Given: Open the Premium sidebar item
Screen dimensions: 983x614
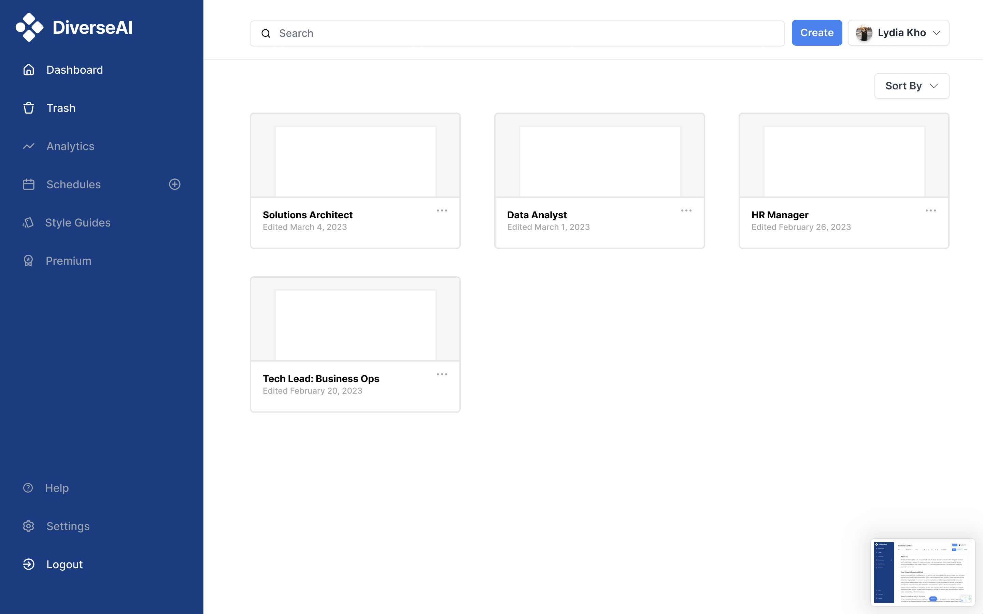Looking at the screenshot, I should click(68, 261).
